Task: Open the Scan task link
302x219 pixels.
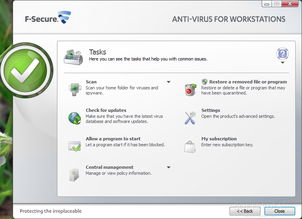Action: point(91,82)
